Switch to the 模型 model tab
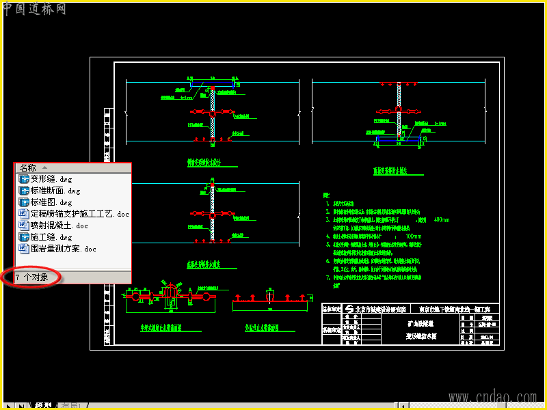 point(44,406)
